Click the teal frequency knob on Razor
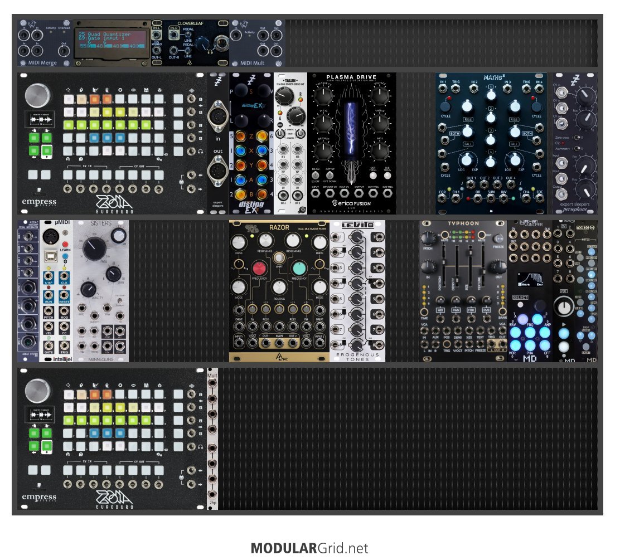The width and height of the screenshot is (620, 560). point(299,268)
